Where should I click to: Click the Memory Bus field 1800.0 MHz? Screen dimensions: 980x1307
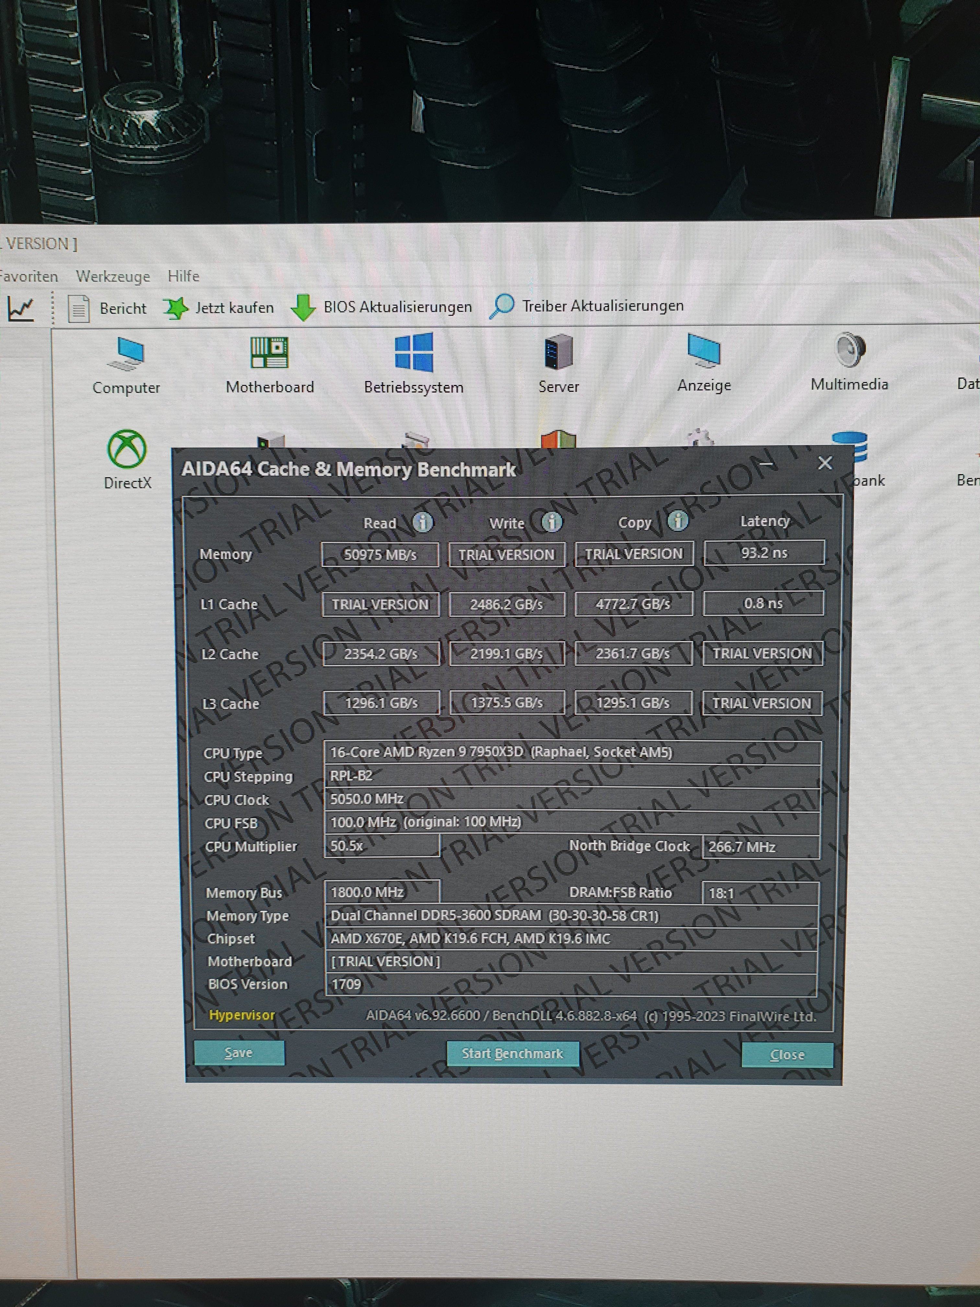point(382,892)
